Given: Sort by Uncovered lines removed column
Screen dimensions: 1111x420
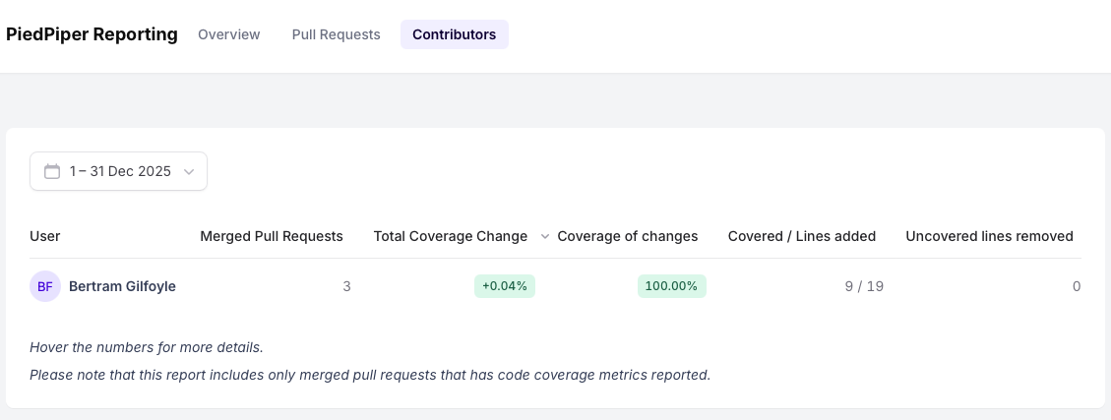Looking at the screenshot, I should (989, 236).
